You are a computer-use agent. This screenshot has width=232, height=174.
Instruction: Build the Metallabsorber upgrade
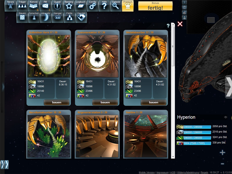[154, 102]
